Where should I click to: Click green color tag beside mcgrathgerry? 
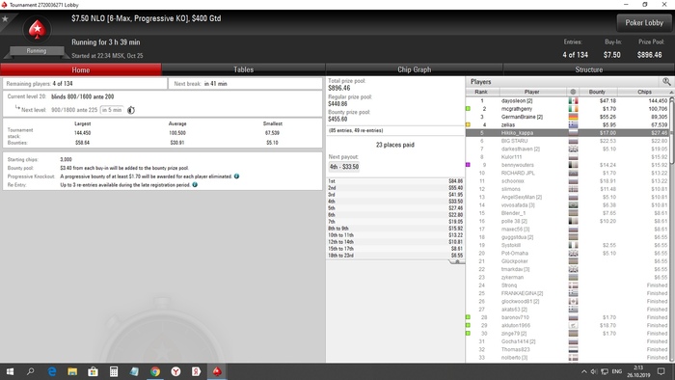(468, 109)
